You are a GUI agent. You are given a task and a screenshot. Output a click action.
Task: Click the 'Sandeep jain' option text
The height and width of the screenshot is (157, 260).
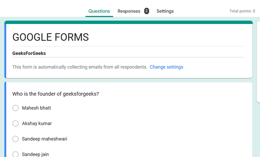click(x=35, y=154)
